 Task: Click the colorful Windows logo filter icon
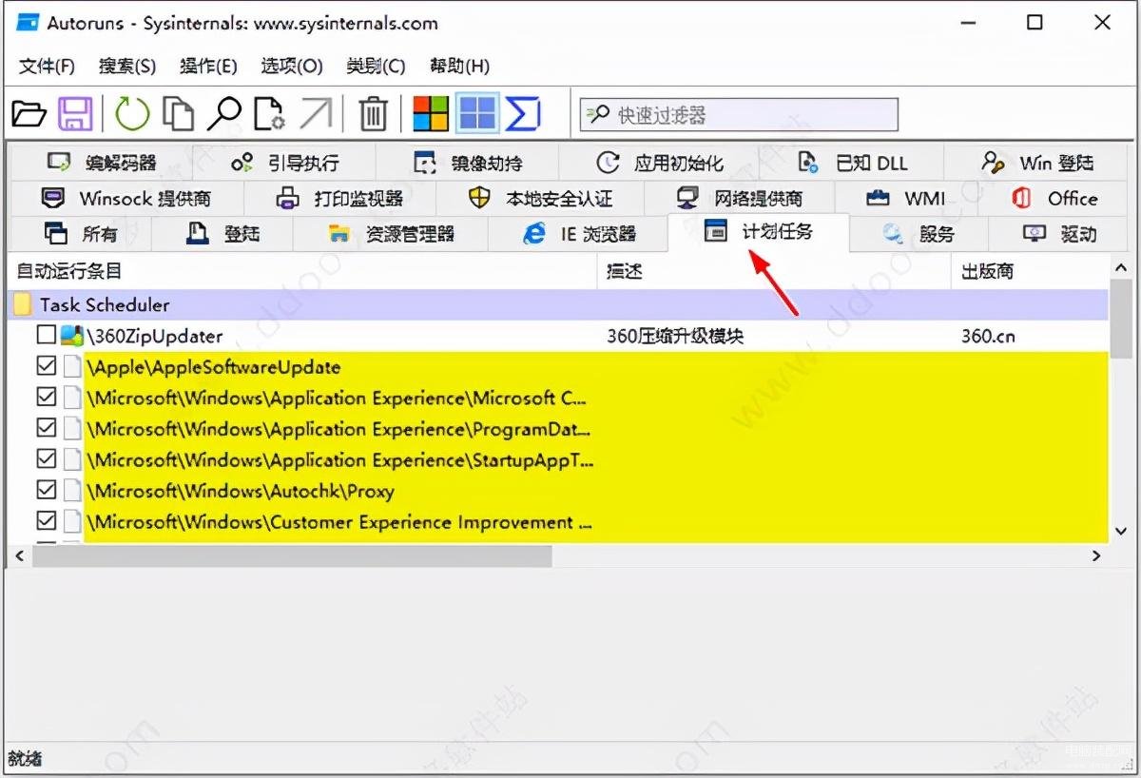431,114
